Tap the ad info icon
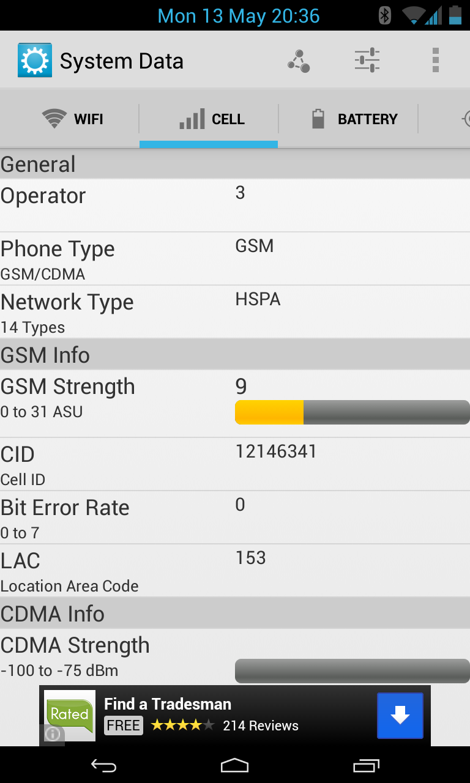Screen dimensions: 470x783 tap(53, 733)
